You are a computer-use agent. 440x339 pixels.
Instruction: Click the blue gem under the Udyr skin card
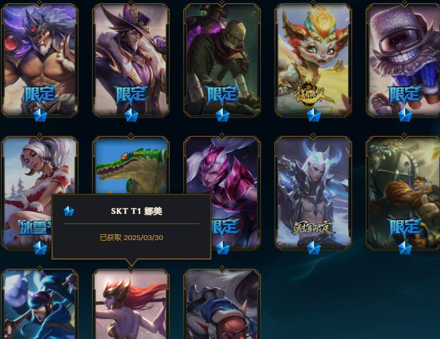click(40, 115)
